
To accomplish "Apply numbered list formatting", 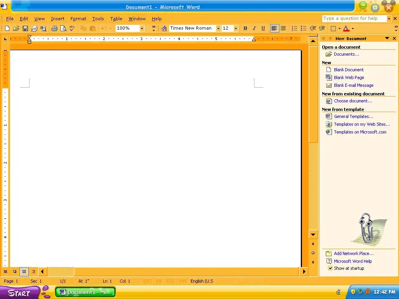I will [295, 28].
